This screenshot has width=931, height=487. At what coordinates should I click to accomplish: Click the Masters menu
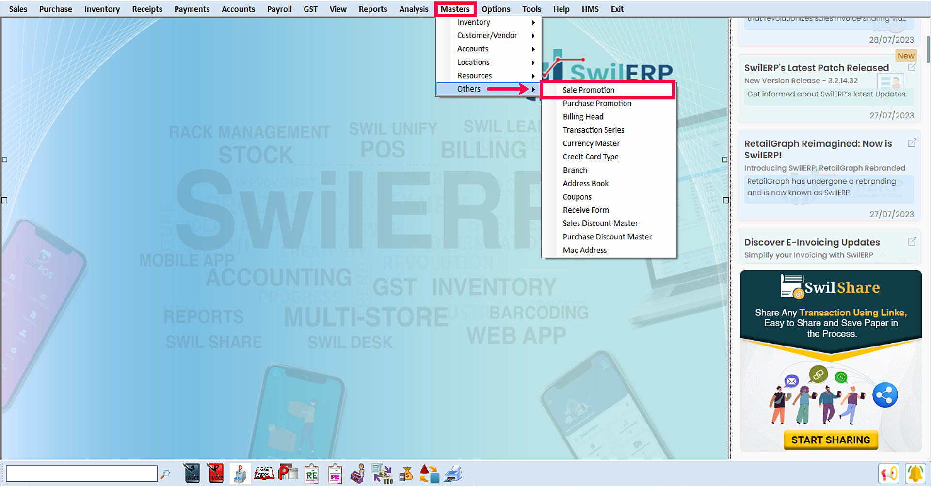pyautogui.click(x=455, y=9)
